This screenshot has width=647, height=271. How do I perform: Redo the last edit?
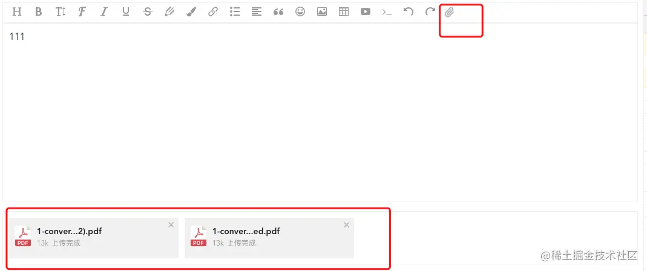tap(430, 11)
